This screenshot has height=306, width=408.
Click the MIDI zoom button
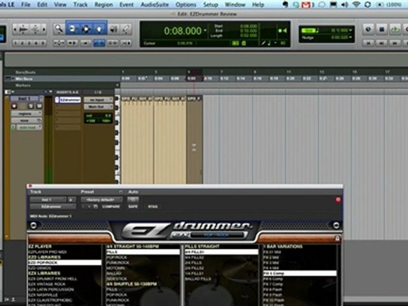[x=35, y=29]
